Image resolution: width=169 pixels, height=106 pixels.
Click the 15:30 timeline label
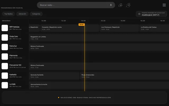[x=143, y=21]
